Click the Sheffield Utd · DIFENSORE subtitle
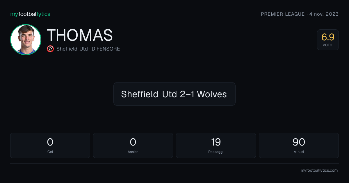Screen dimensions: 349x183 coord(88,49)
